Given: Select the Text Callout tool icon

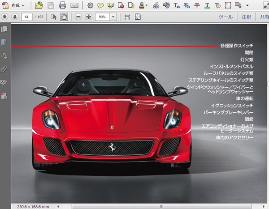Looking at the screenshot, I should pyautogui.click(x=238, y=5).
